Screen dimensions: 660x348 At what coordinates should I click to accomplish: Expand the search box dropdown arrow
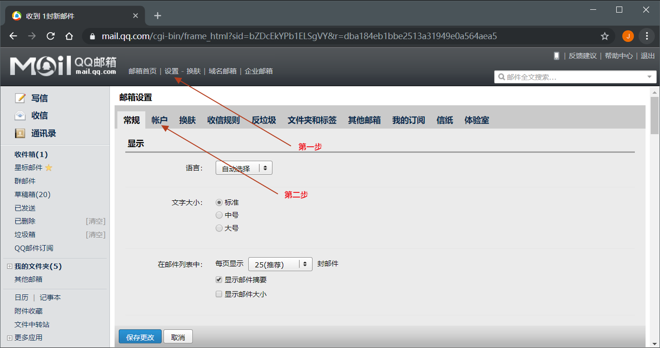(x=649, y=77)
